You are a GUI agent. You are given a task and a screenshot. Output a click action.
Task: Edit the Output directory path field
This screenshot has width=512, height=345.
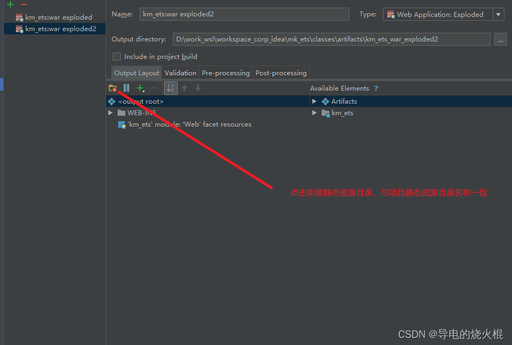point(331,39)
